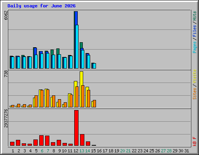Click the red KB bar for day 6

point(42,141)
